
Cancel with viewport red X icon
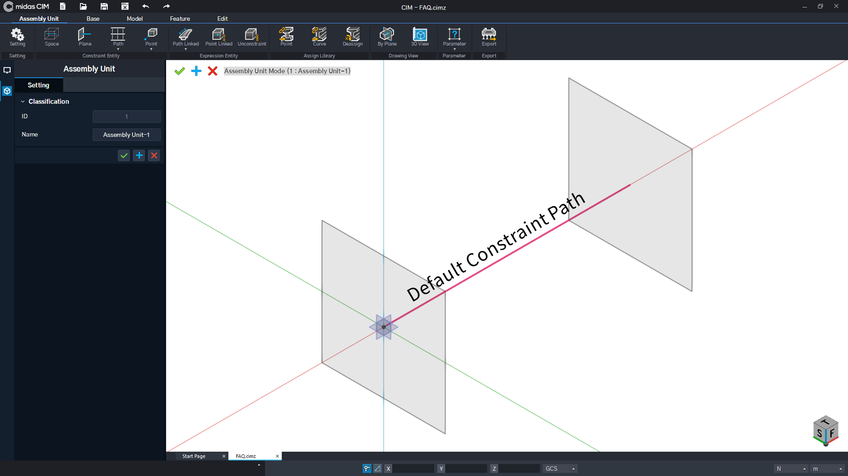(x=212, y=71)
